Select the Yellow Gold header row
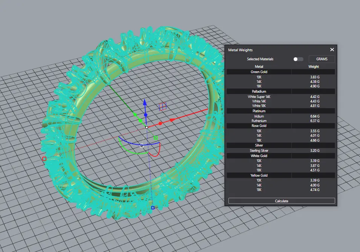The width and height of the screenshot is (360, 252). [281, 175]
